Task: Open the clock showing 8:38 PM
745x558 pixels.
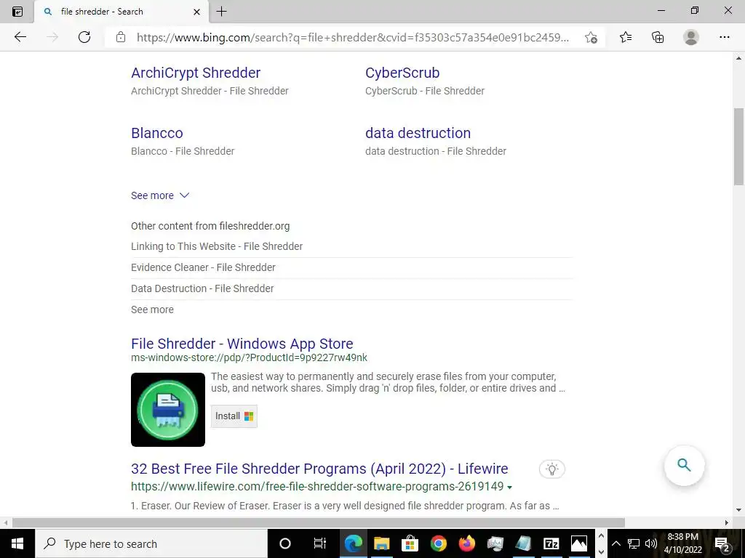Action: tap(682, 543)
